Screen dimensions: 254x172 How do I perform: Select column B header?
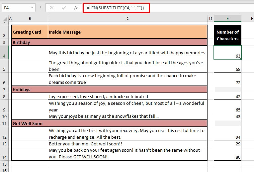[x=30, y=19]
